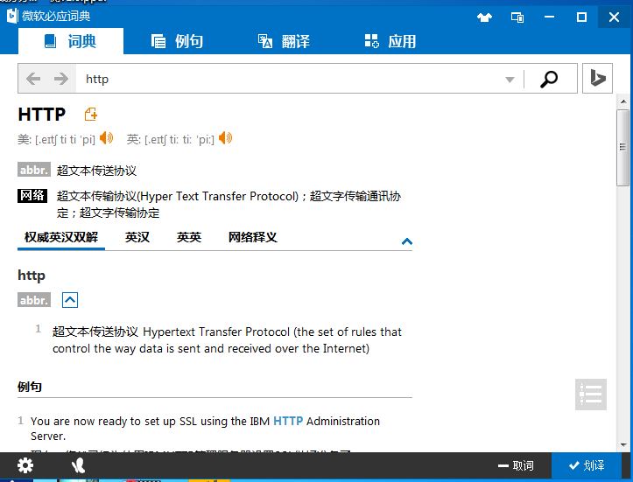Click the voice microphone icon in bottom bar
This screenshot has height=482, width=633.
(78, 465)
